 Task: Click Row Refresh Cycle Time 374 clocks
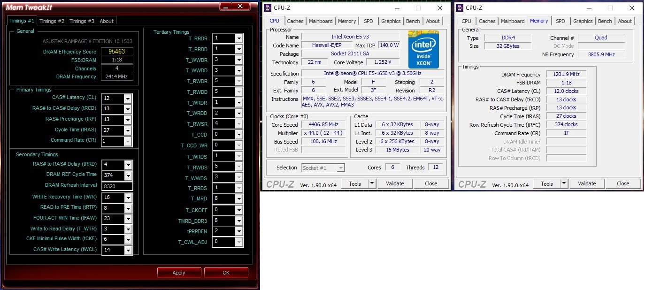(x=566, y=125)
